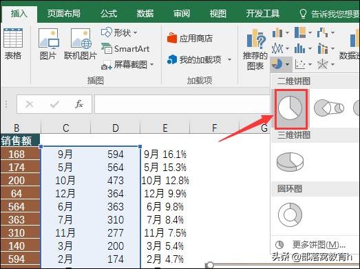
Task: Expand the line chart dropdown arrow
Action: [x=287, y=48]
